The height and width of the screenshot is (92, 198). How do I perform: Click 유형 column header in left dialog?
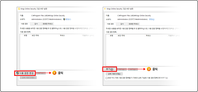26,36
